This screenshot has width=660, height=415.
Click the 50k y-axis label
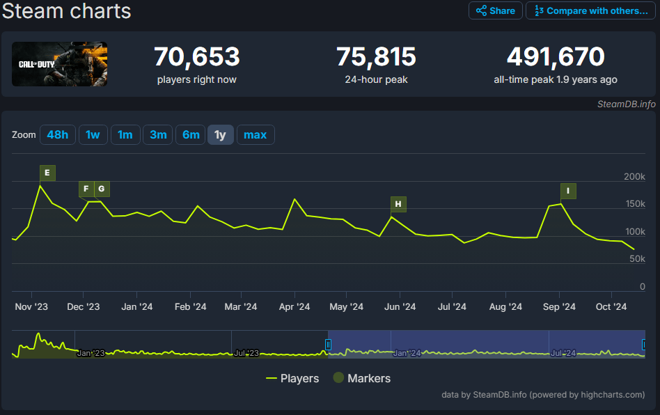pos(637,259)
